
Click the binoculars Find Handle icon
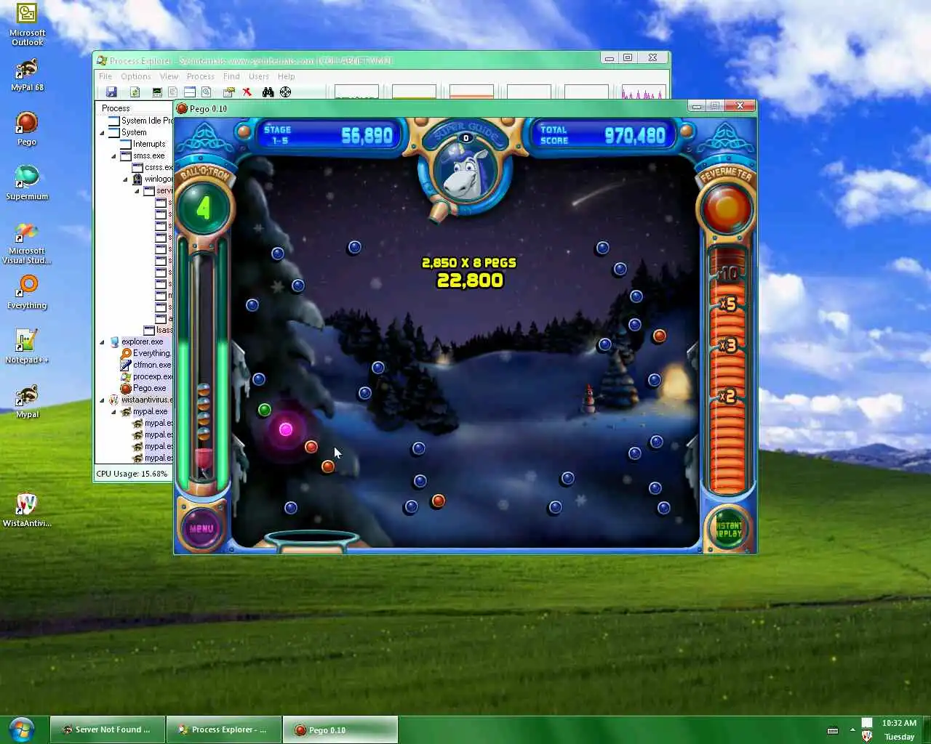pos(268,92)
